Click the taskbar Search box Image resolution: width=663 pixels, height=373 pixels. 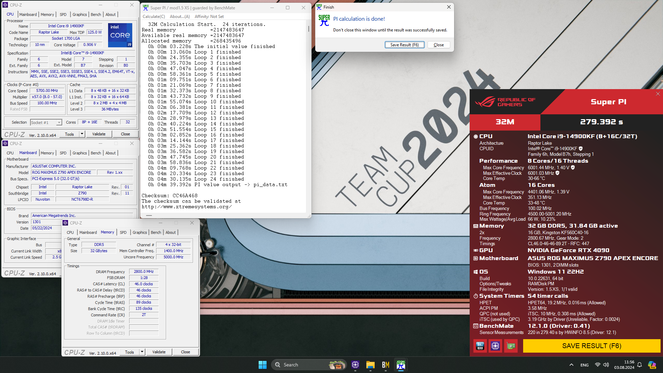309,365
